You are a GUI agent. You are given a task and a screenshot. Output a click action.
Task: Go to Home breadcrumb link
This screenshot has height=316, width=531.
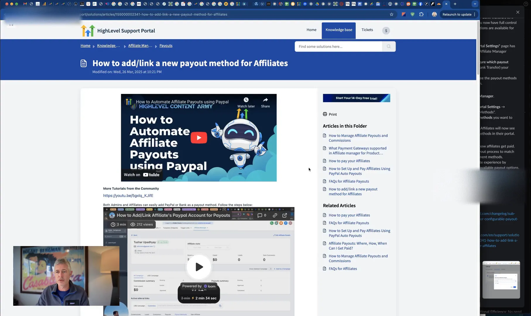coord(85,46)
